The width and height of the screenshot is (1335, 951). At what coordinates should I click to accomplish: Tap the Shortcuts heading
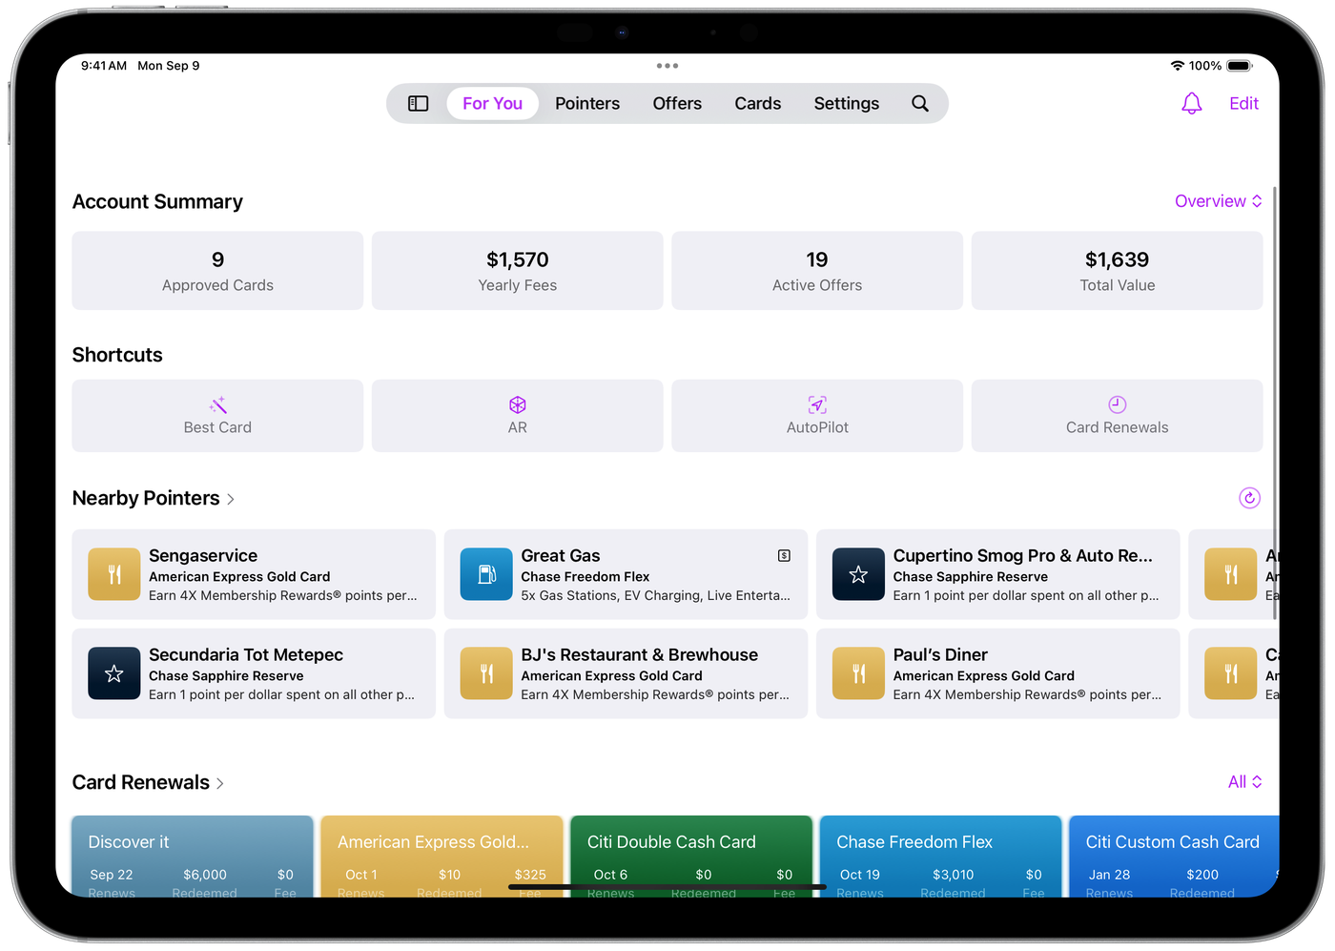click(x=117, y=355)
